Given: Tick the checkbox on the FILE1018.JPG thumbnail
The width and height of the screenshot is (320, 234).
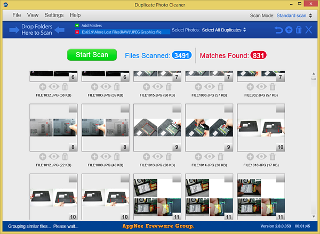Looking at the screenshot, I should pos(281,109).
